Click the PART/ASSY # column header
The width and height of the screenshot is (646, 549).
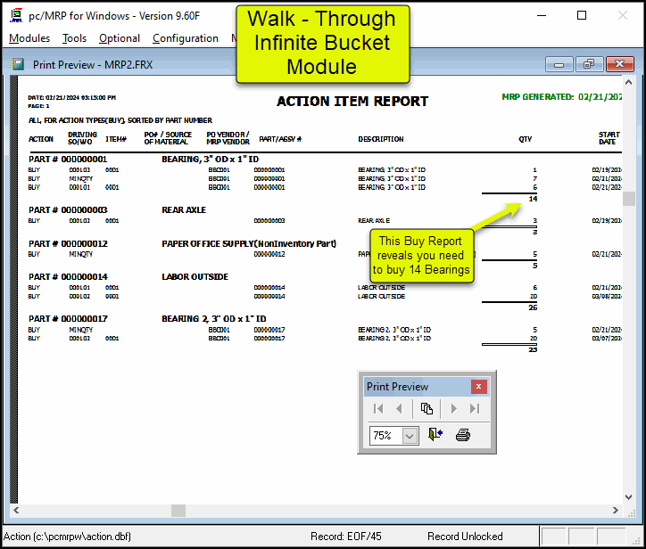280,139
